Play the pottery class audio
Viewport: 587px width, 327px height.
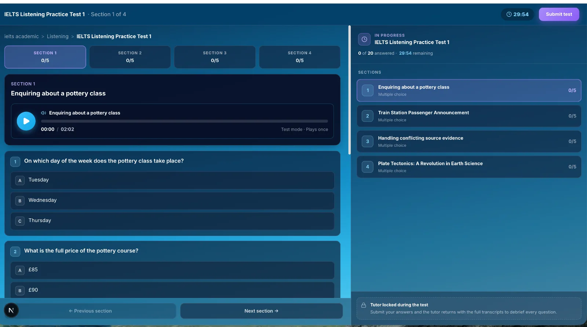[26, 121]
